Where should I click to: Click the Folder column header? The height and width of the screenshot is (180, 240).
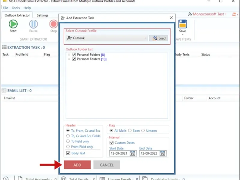tap(189, 98)
